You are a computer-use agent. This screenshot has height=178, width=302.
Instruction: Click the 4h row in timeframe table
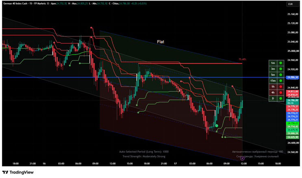pyautogui.click(x=276, y=93)
